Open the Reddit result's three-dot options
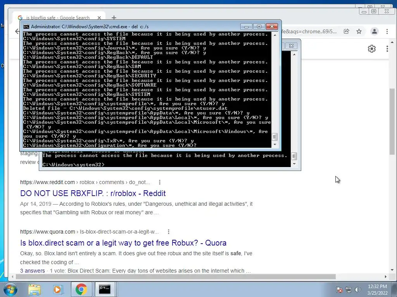 click(159, 182)
